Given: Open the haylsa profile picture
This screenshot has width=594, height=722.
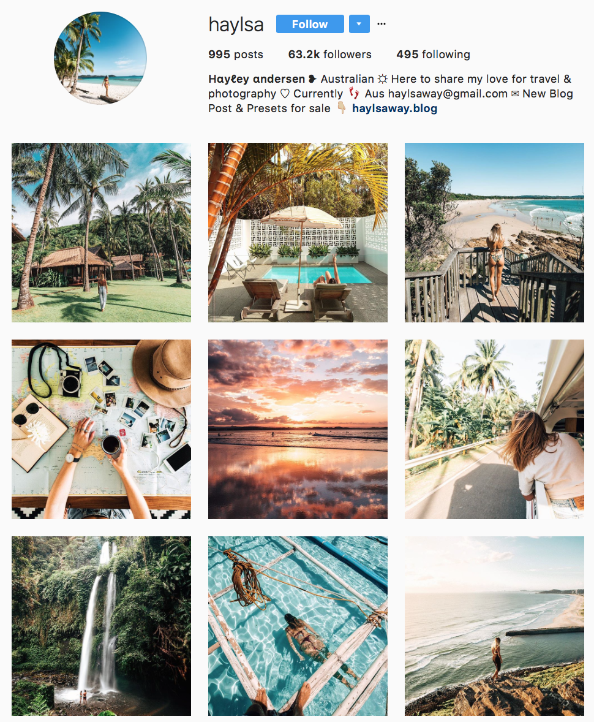Looking at the screenshot, I should (x=100, y=58).
